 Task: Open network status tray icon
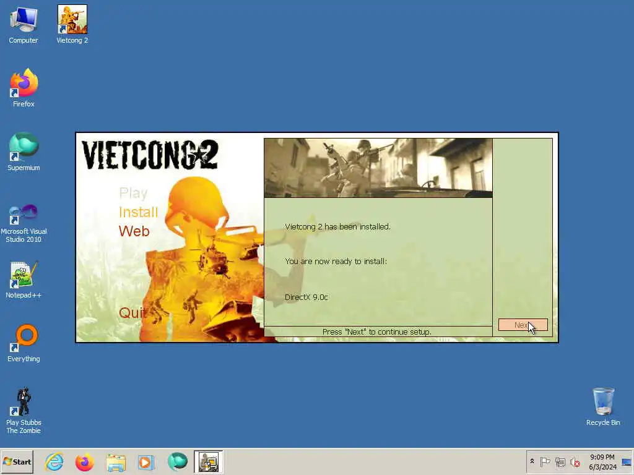click(560, 461)
